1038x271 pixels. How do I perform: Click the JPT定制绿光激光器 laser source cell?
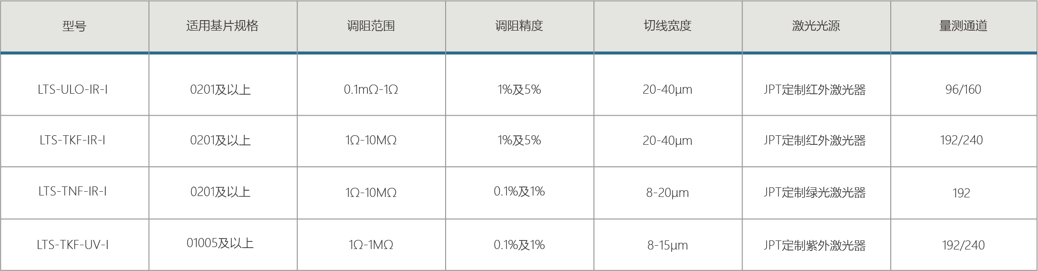(814, 193)
